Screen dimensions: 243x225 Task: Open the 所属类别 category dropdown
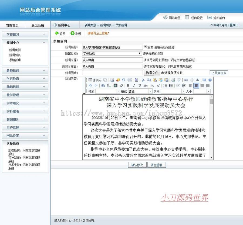pos(112,54)
